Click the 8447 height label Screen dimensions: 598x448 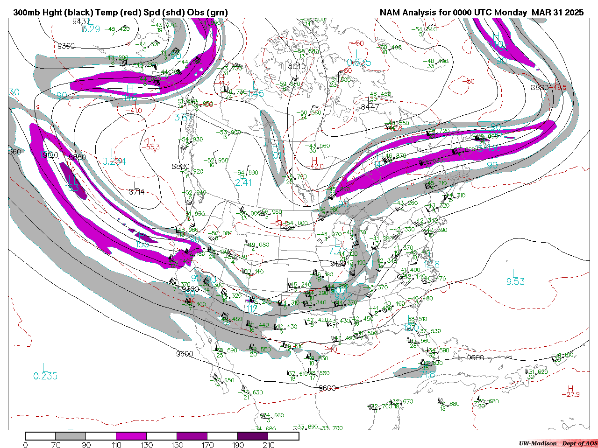(x=370, y=107)
